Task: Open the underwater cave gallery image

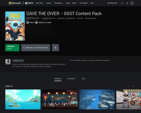Action: [97, 99]
